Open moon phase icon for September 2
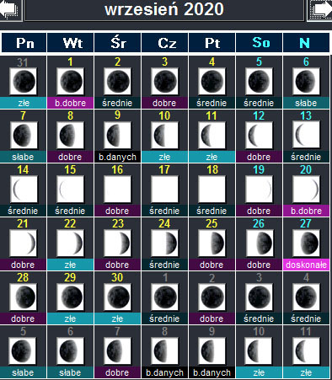The image size is (332, 380). tap(117, 82)
